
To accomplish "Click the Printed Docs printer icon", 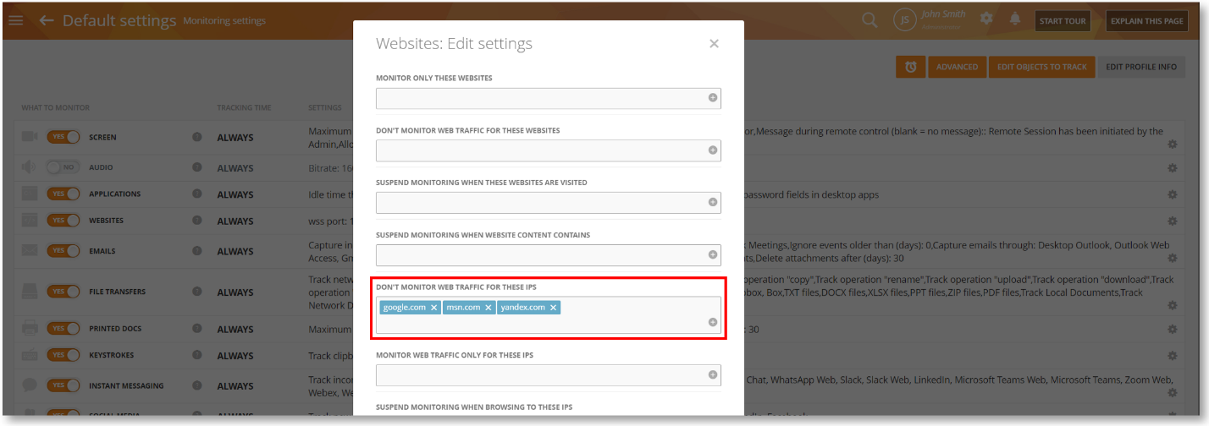I will pos(30,328).
